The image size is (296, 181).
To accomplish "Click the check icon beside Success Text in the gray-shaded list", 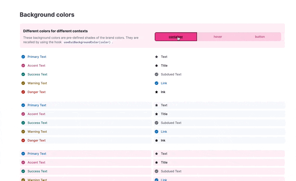I will 23,123.
